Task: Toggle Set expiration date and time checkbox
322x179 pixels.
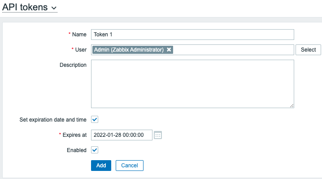Action: 95,119
